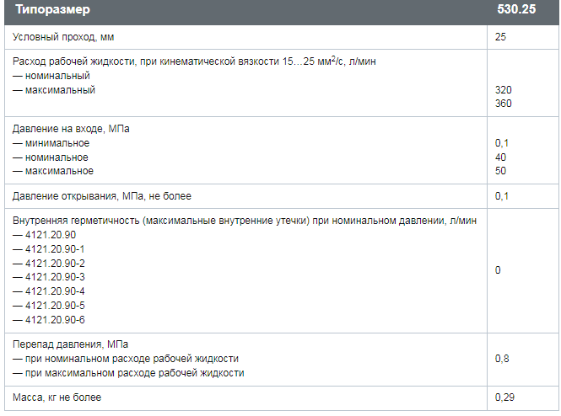Click the 4121.20.90-6 list entry
This screenshot has height=416, width=561.
tap(49, 320)
